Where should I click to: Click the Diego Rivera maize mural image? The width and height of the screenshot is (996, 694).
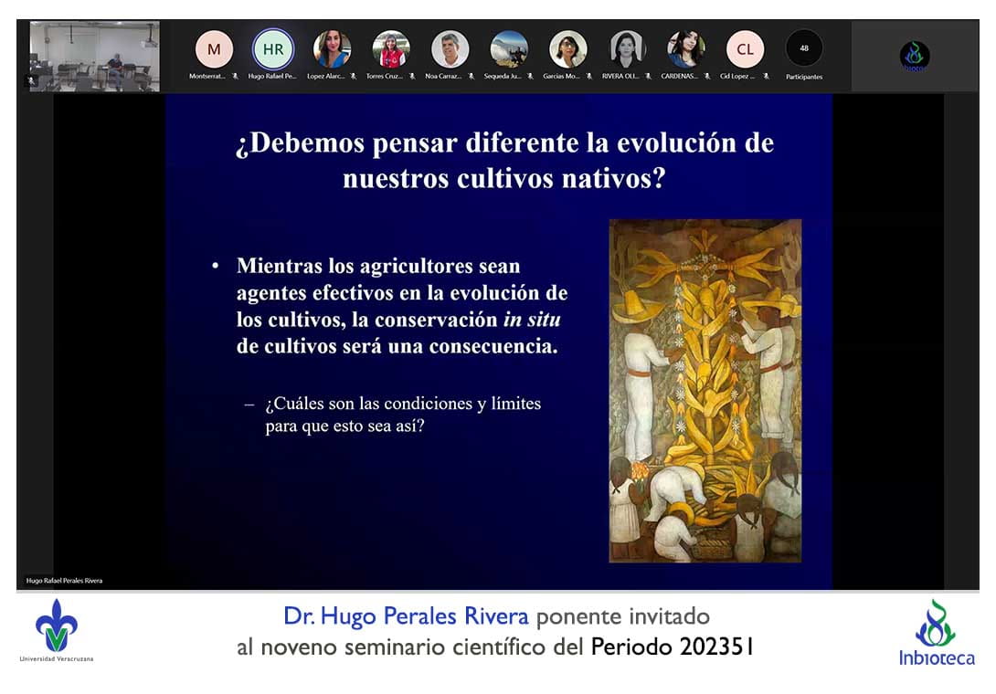click(705, 390)
